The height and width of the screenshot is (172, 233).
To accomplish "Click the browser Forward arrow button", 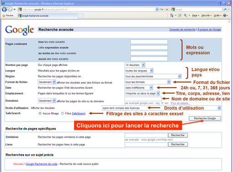I will [x=10, y=10].
